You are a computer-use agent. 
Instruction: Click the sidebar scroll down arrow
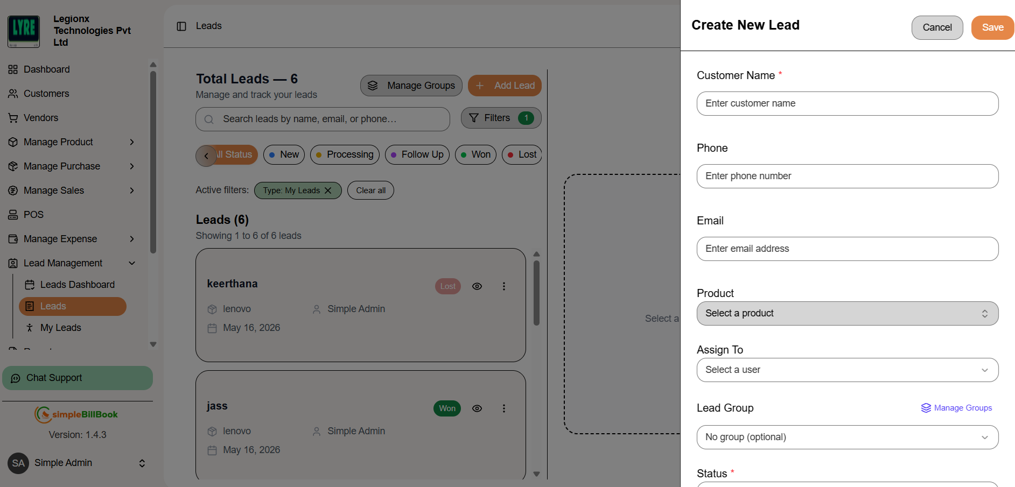tap(153, 344)
